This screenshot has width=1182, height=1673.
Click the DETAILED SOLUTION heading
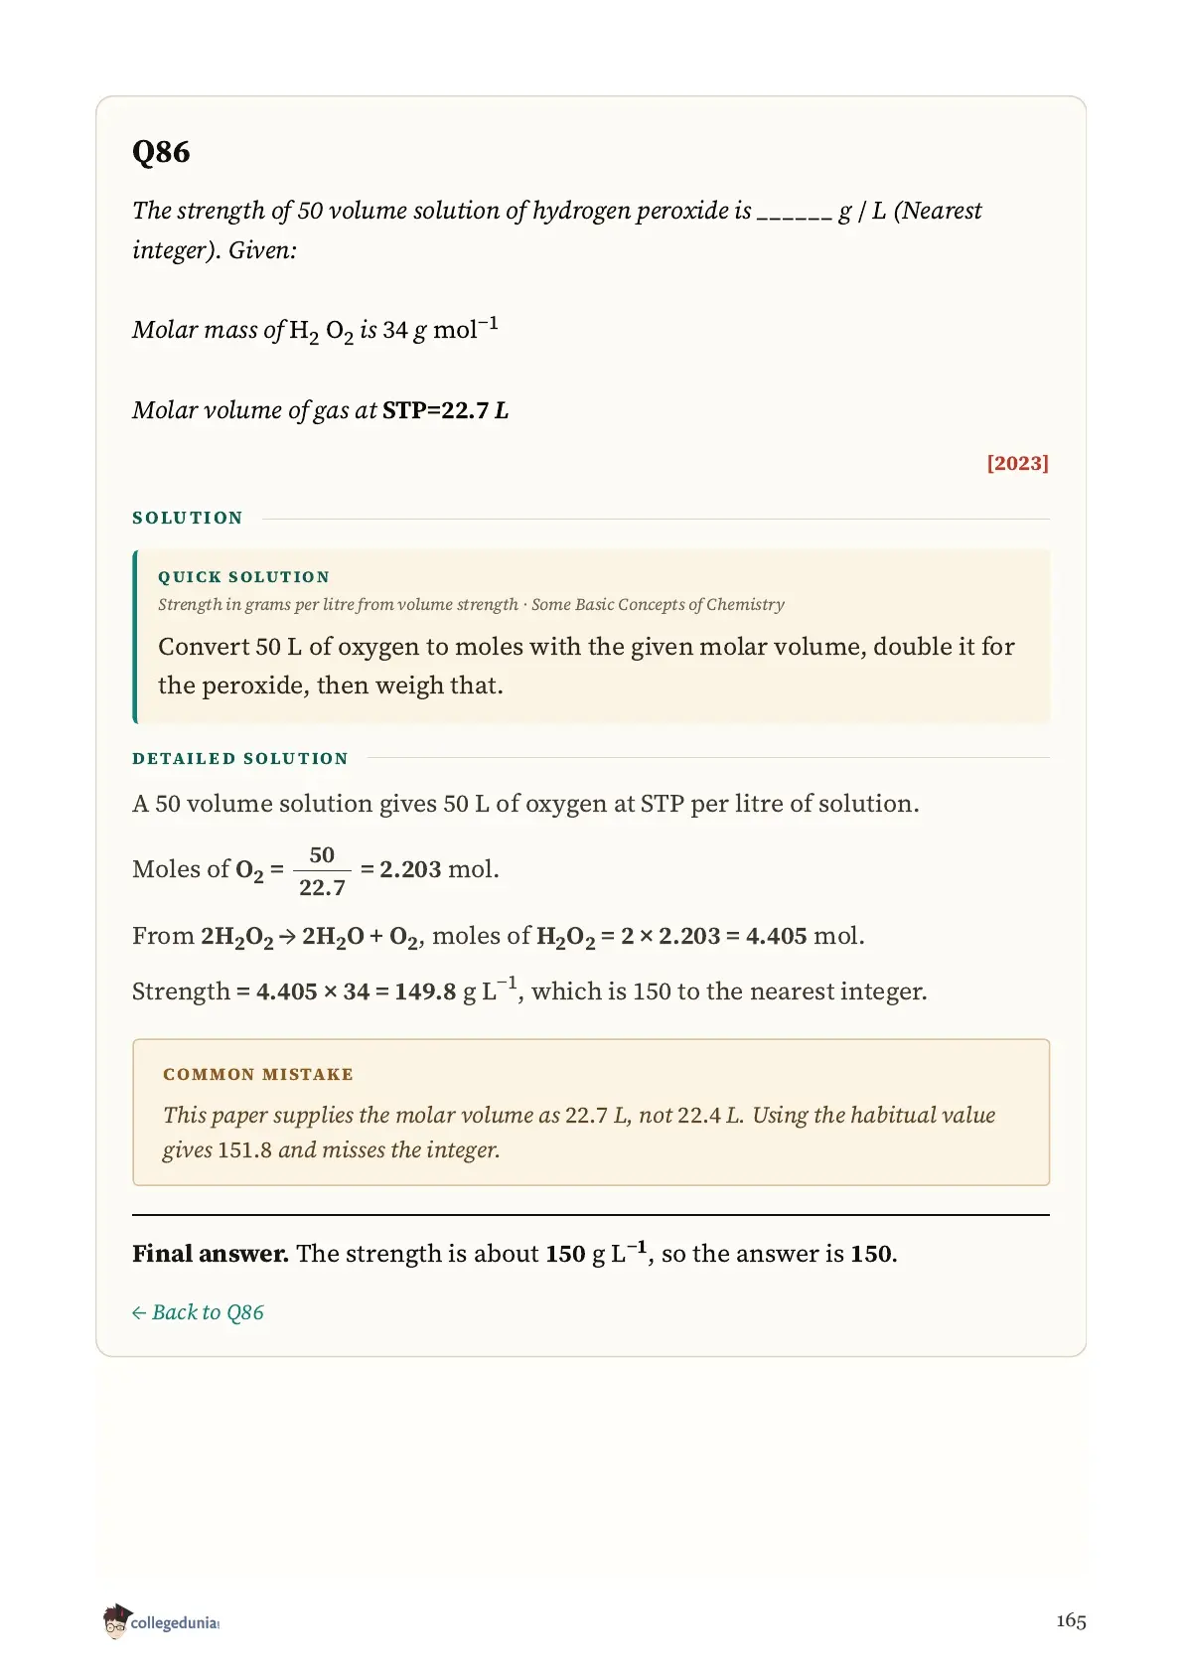click(x=240, y=759)
